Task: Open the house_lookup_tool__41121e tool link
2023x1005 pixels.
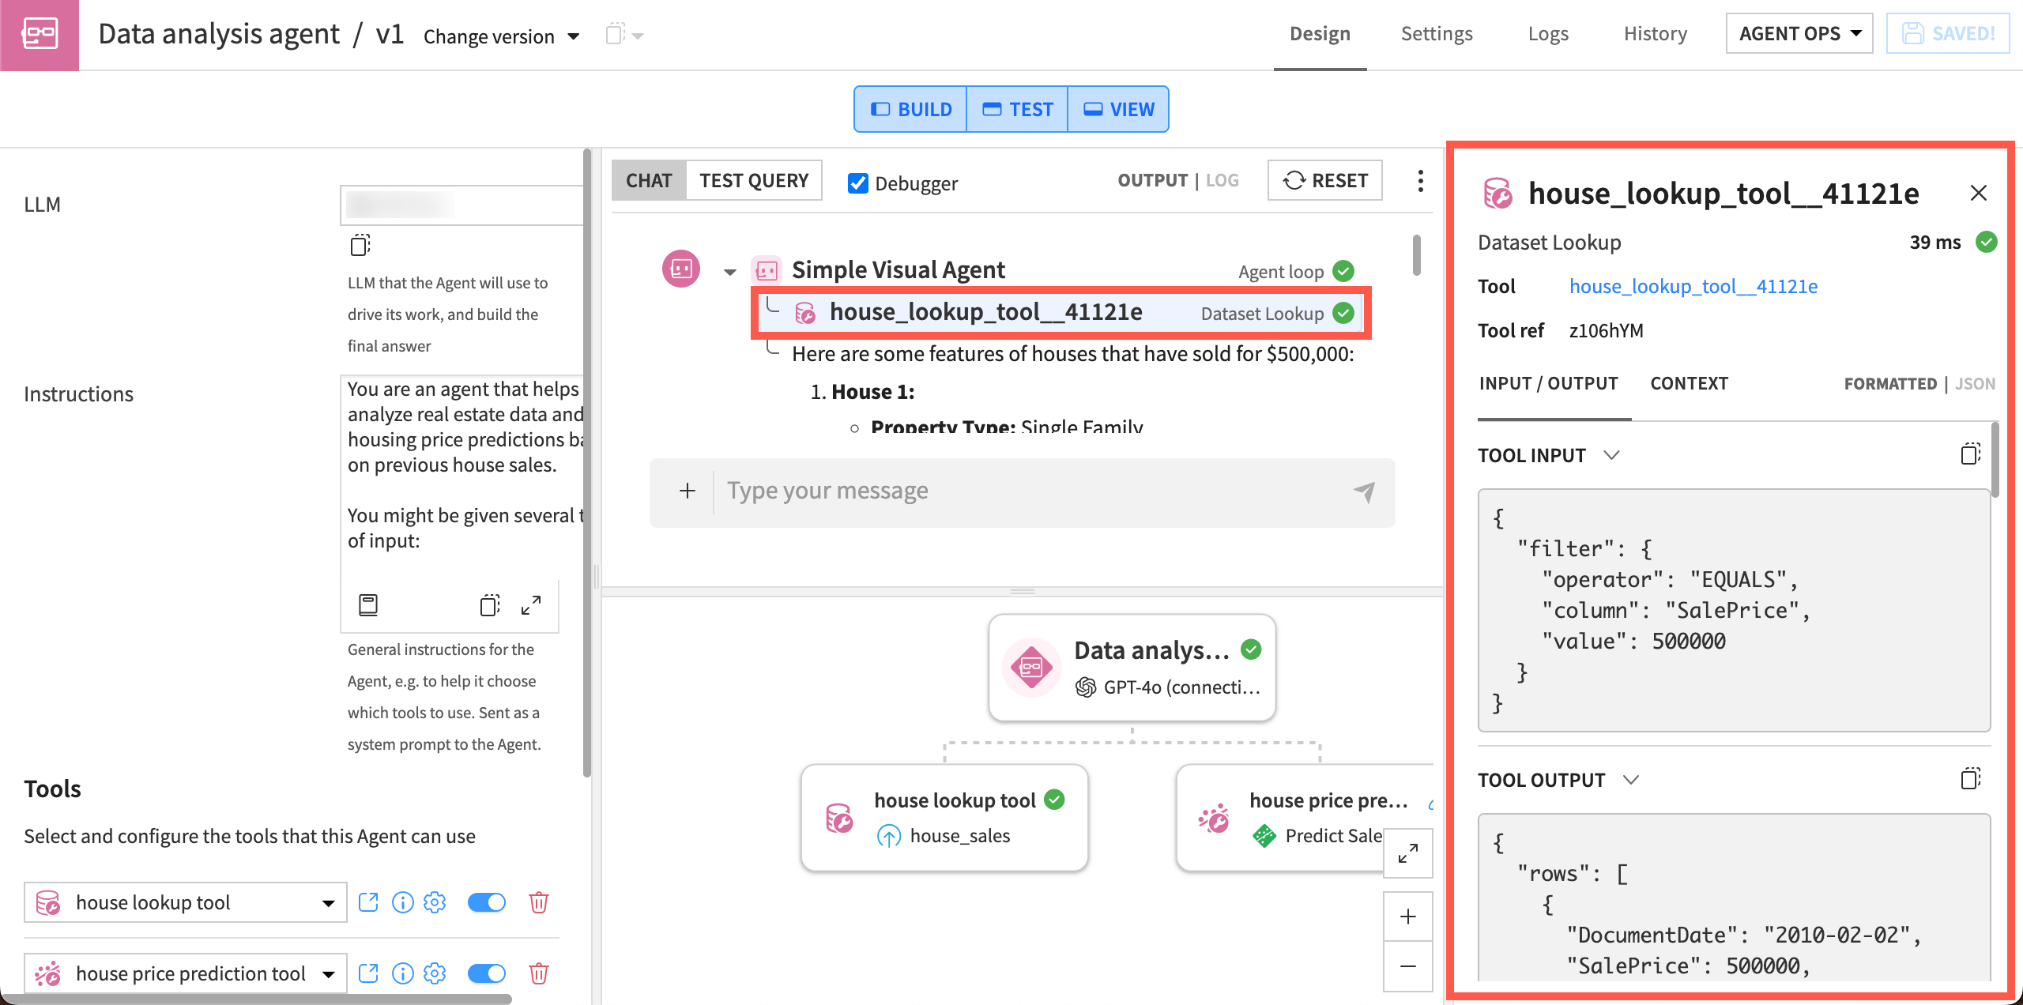Action: [1693, 287]
